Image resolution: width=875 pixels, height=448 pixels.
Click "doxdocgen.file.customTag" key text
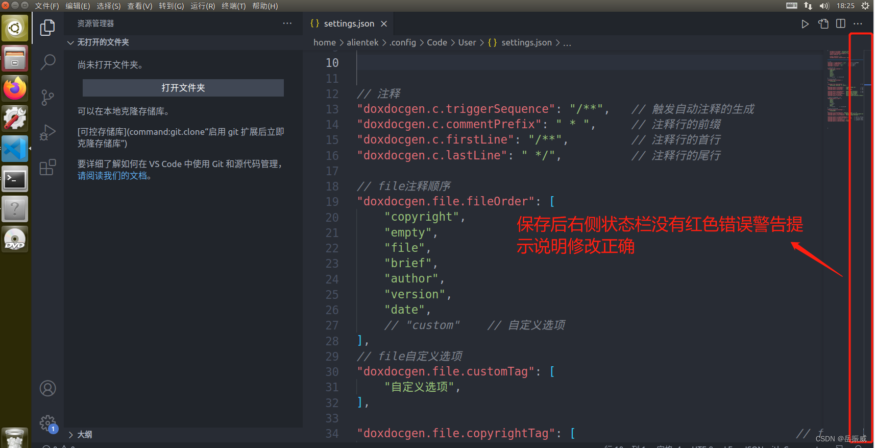tap(445, 371)
